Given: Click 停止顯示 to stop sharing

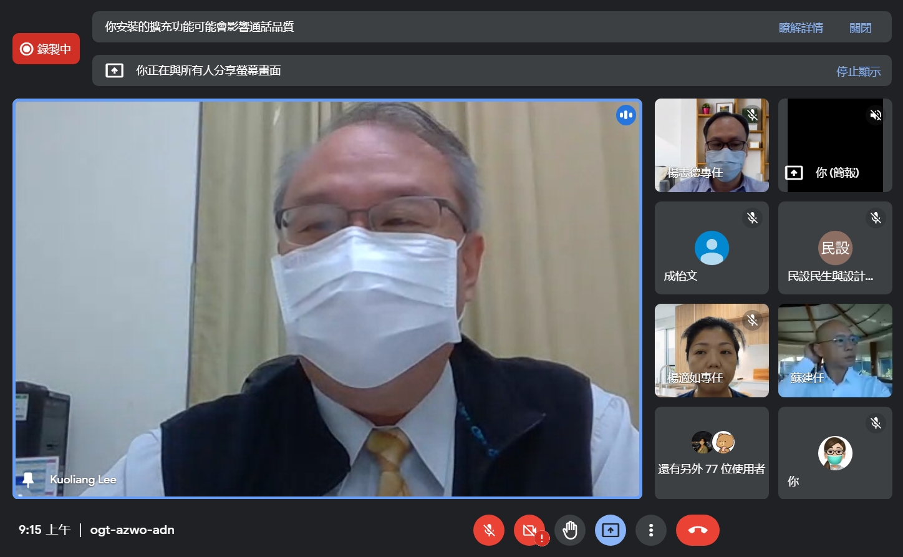Looking at the screenshot, I should pyautogui.click(x=858, y=72).
